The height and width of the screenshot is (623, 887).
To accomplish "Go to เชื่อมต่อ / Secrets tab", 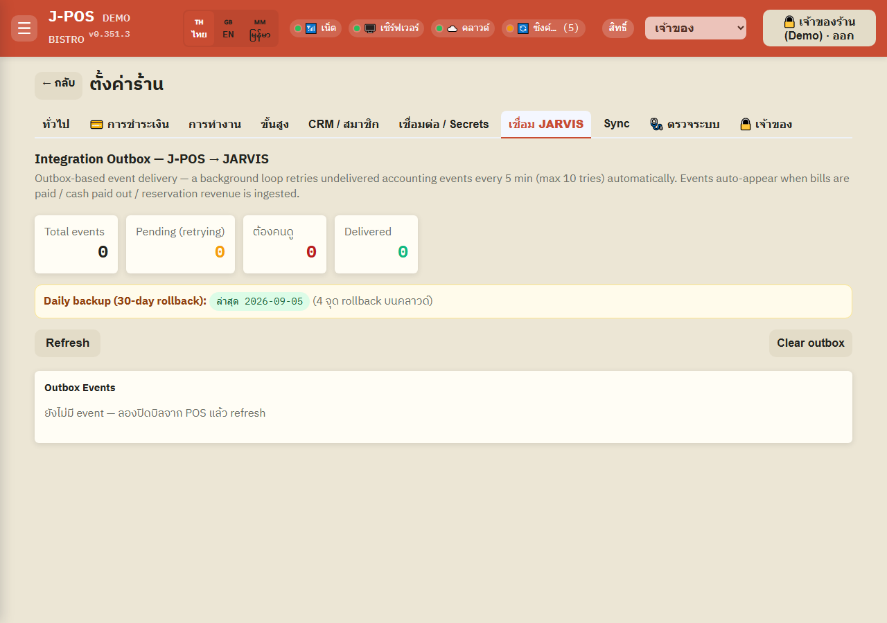I will 443,125.
